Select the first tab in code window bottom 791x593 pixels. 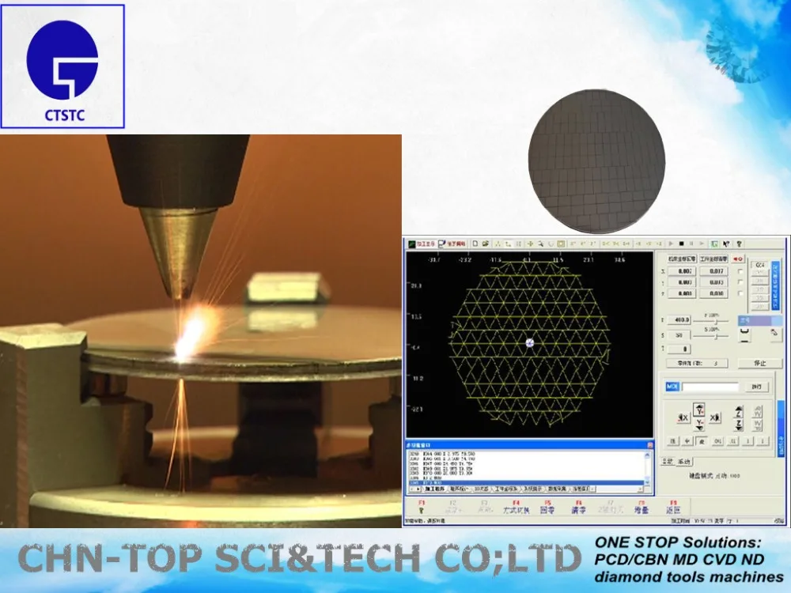pos(435,489)
